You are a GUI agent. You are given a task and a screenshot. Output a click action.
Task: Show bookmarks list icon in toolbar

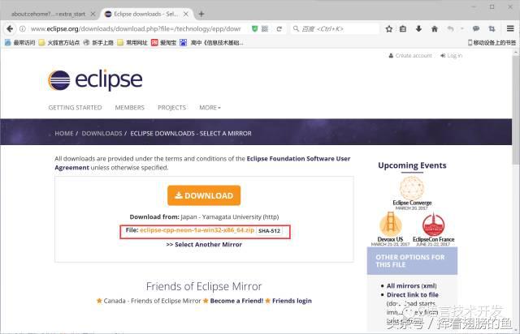(x=403, y=29)
